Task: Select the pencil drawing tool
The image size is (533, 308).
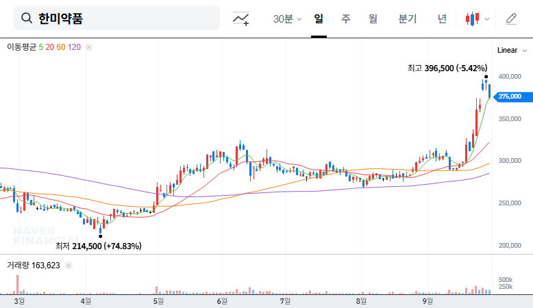Action: click(511, 19)
